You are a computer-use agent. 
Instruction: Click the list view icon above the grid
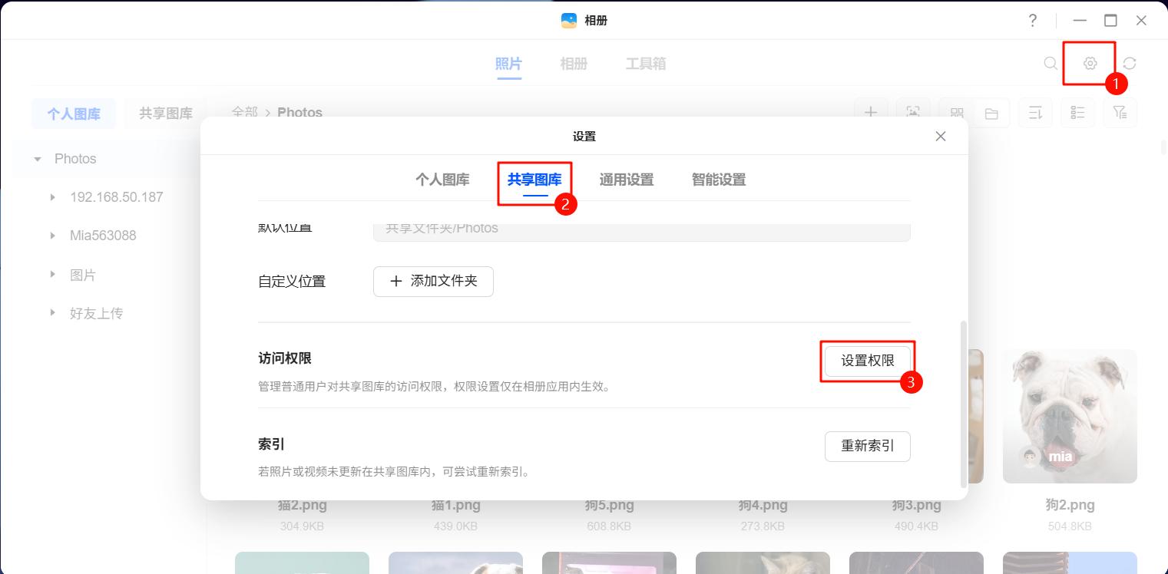(1077, 112)
